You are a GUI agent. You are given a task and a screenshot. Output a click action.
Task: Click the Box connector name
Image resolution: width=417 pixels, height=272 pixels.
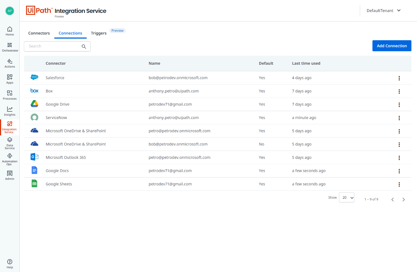pos(49,91)
